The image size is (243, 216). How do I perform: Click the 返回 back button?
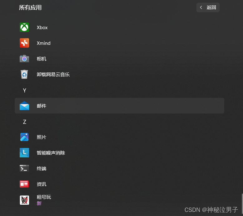[208, 8]
